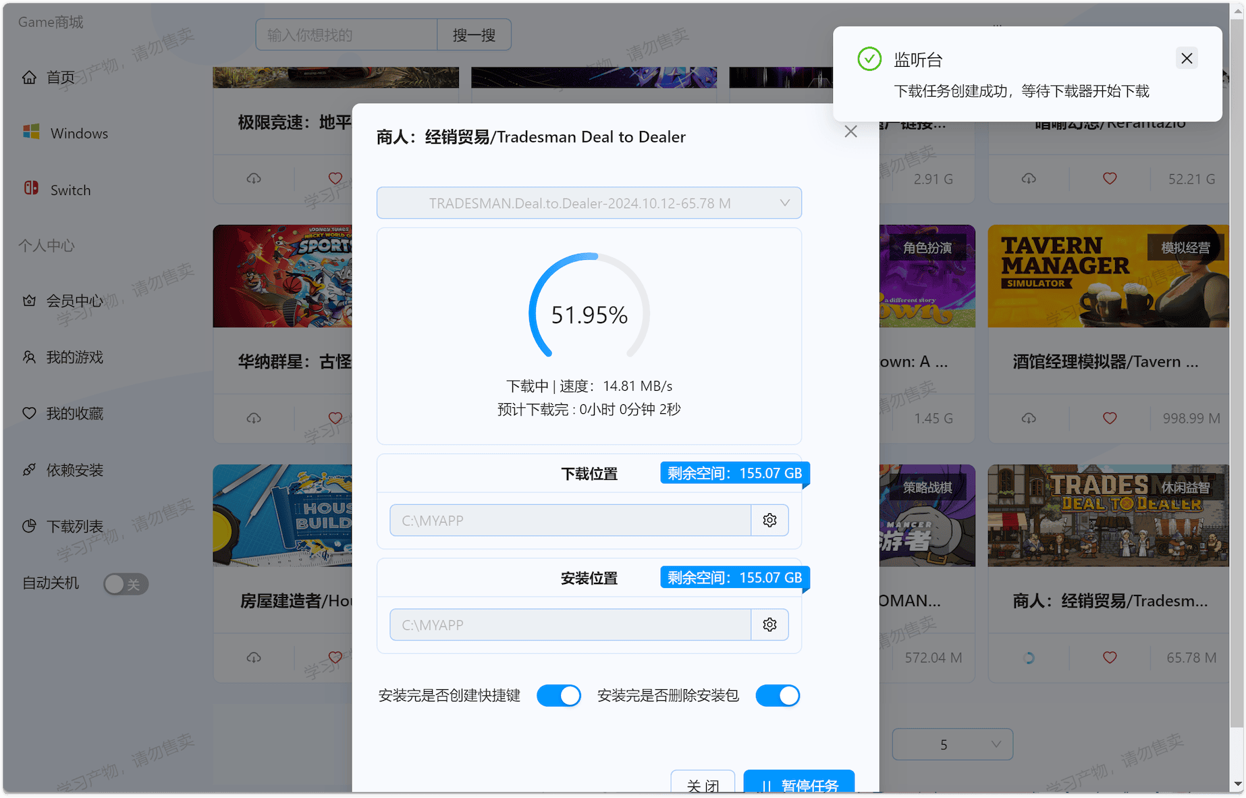This screenshot has height=798, width=1246.
Task: Click the vertical scrollbar down arrow
Action: coord(1237,784)
